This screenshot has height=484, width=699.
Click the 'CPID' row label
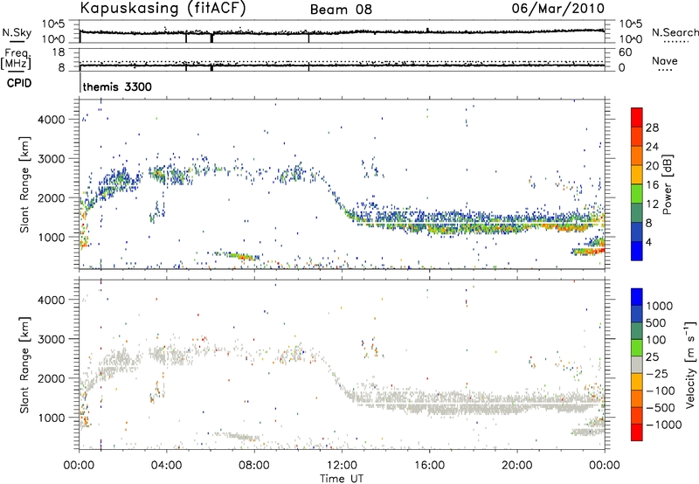(x=19, y=83)
